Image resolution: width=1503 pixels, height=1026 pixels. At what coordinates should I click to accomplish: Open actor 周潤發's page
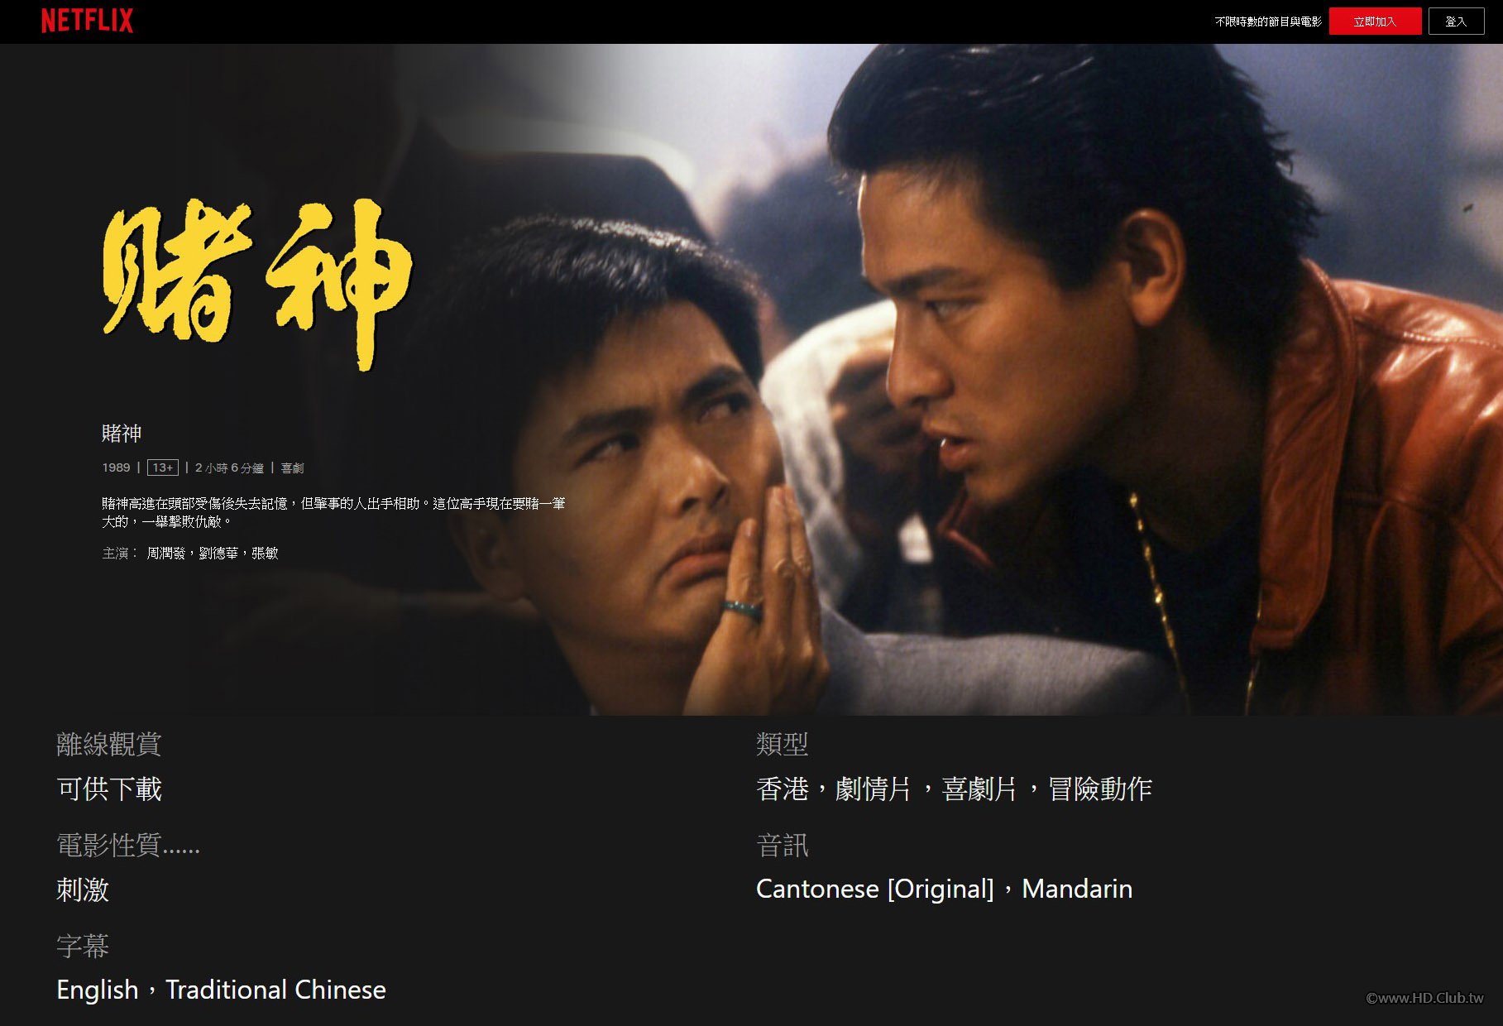(x=165, y=553)
